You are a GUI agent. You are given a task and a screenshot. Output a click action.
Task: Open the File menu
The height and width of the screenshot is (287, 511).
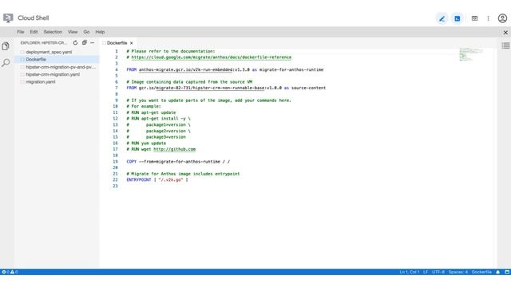coord(21,32)
